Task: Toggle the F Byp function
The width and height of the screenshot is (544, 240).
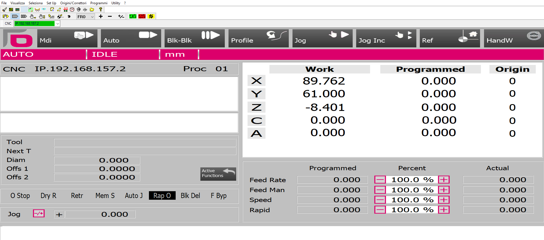Action: [x=219, y=196]
